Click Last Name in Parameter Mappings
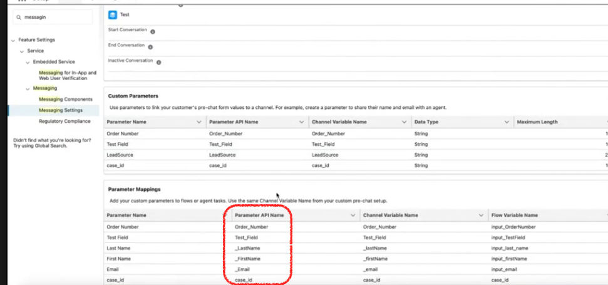Viewport: 608px width, 285px height. click(118, 248)
